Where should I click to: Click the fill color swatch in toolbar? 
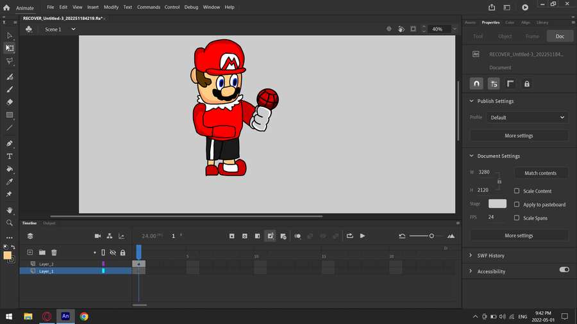click(x=7, y=255)
